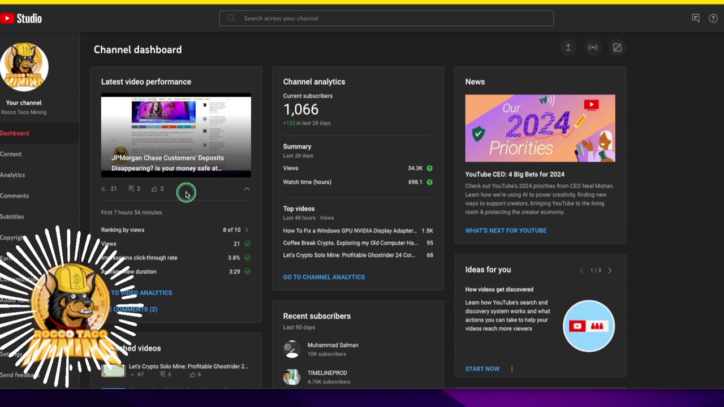Click the green check icon next to Views 21

coord(247,244)
